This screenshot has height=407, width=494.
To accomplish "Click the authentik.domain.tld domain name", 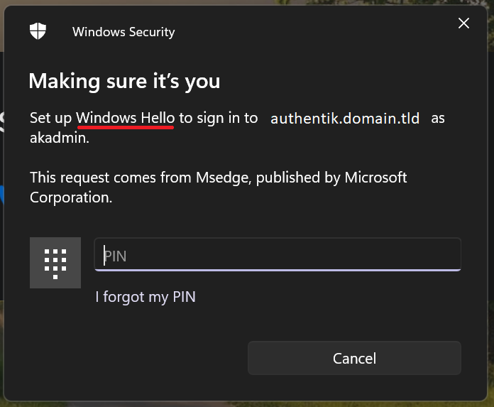I will (x=345, y=119).
